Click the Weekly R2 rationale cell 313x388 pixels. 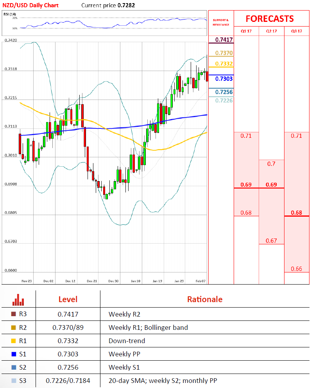click(x=124, y=314)
